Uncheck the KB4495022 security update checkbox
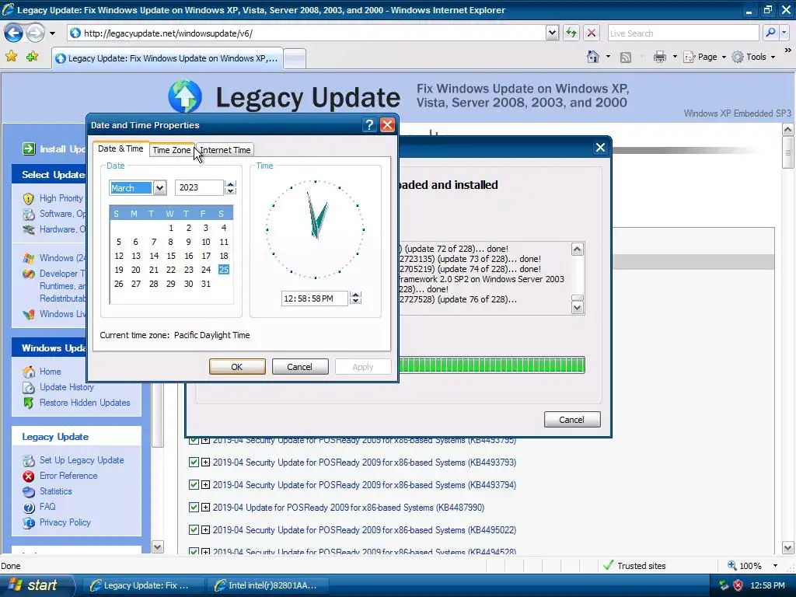Screen dimensions: 796x597 click(x=194, y=530)
